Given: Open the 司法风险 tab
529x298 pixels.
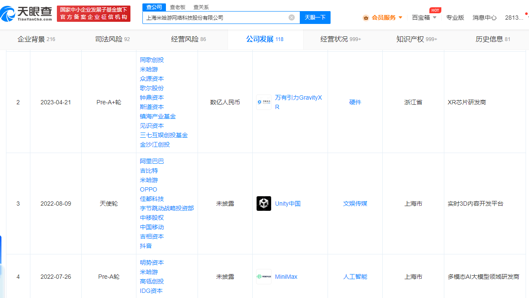Looking at the screenshot, I should [112, 39].
